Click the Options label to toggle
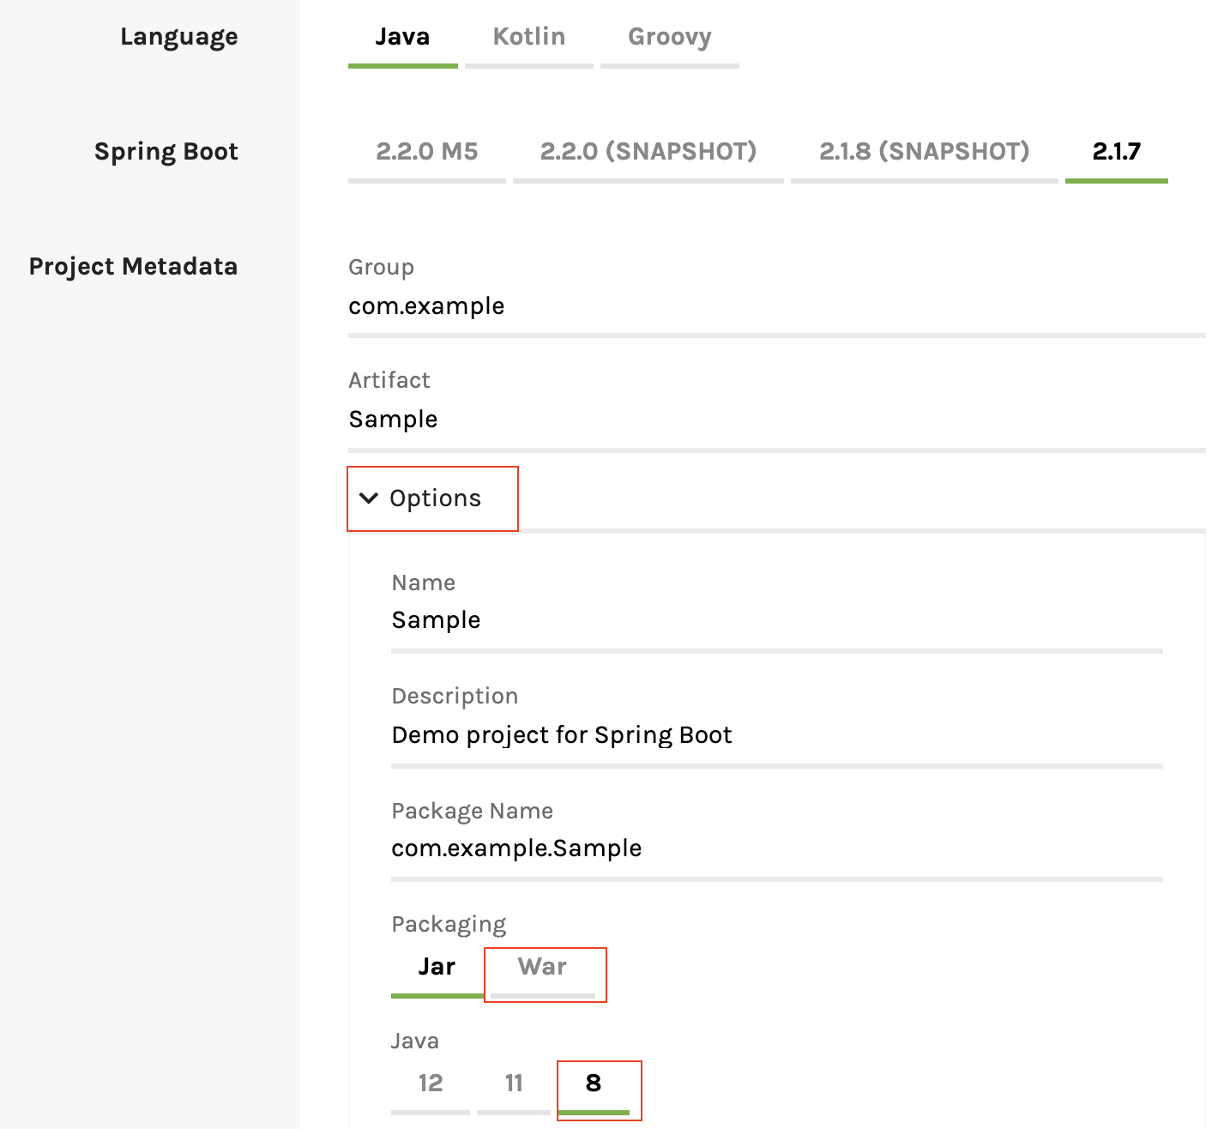 pos(435,498)
